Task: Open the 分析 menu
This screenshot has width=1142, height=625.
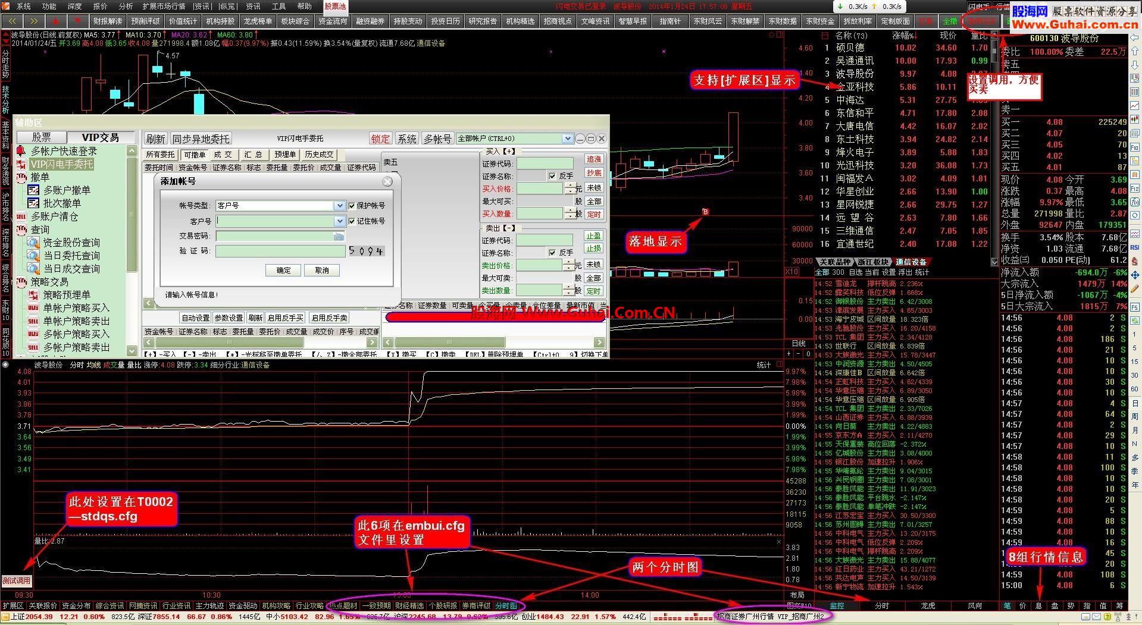Action: (126, 6)
